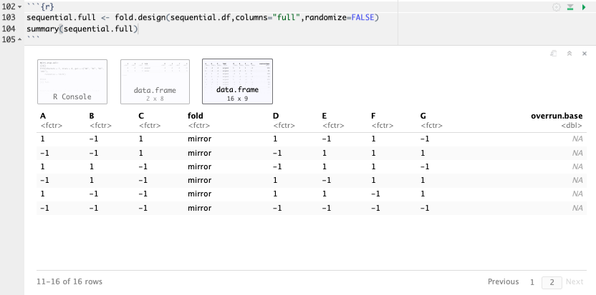
Task: Select the 16 x 9 data.frame output
Action: click(237, 81)
